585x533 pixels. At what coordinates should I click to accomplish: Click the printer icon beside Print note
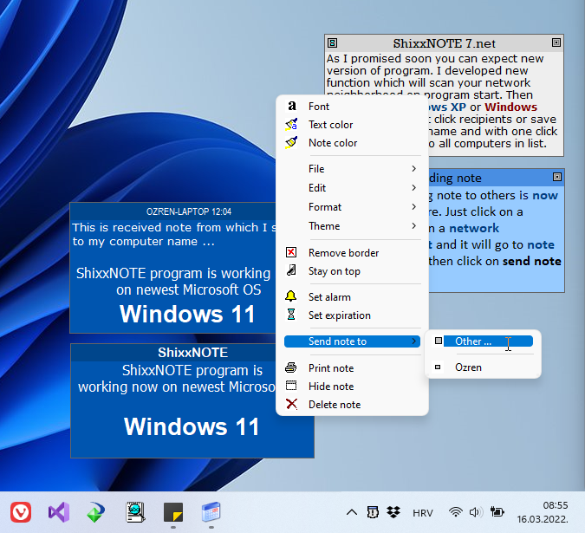(x=291, y=367)
